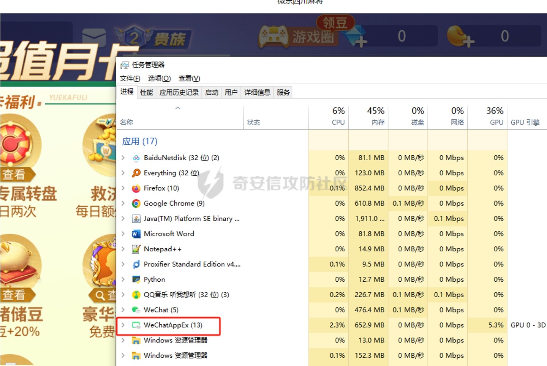Switch to the 应用历史记录 tab
547x366 pixels.
(x=179, y=93)
